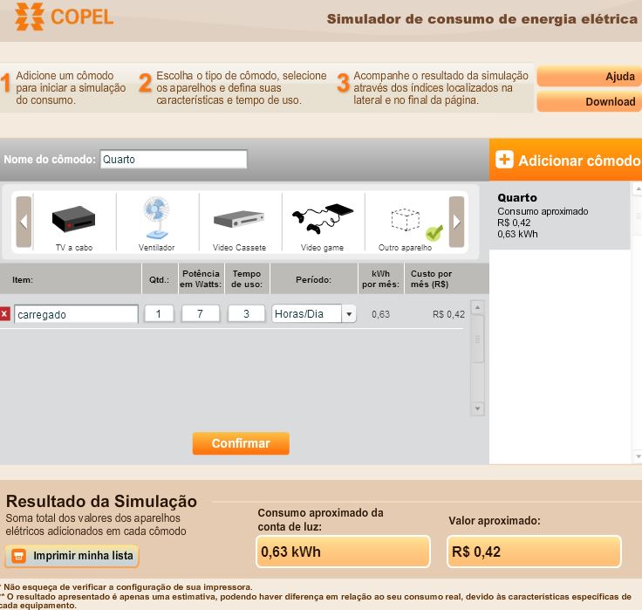Print list via Imprimir minha lista
This screenshot has height=610, width=642.
click(72, 556)
